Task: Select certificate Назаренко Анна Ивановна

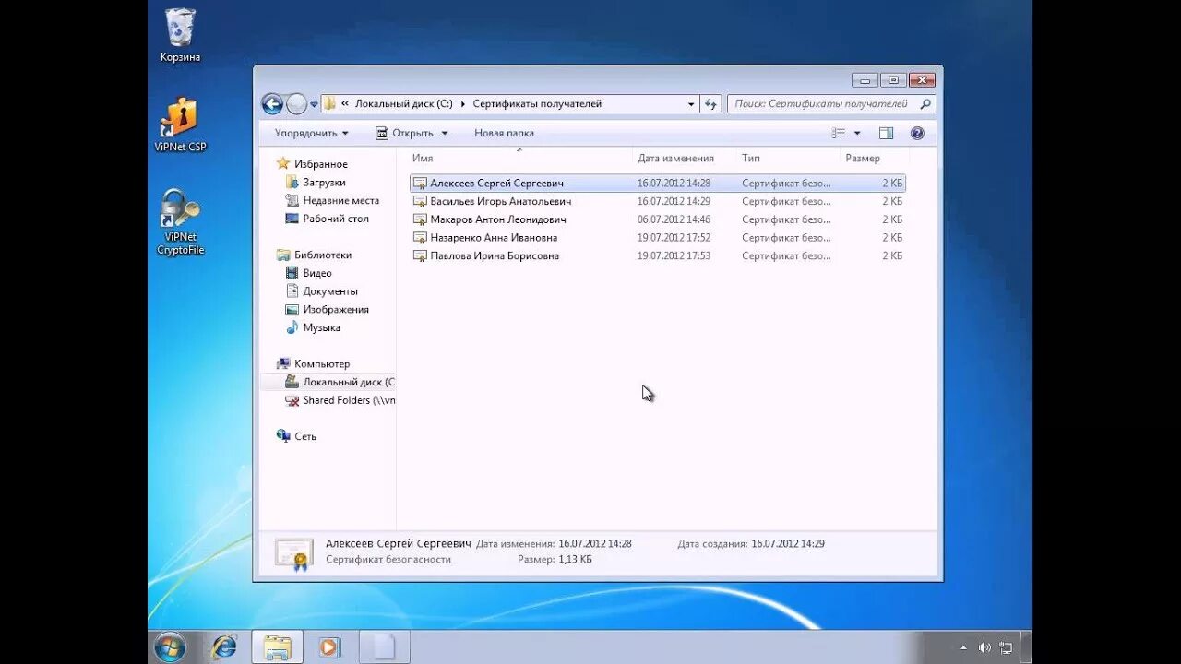Action: [657, 238]
